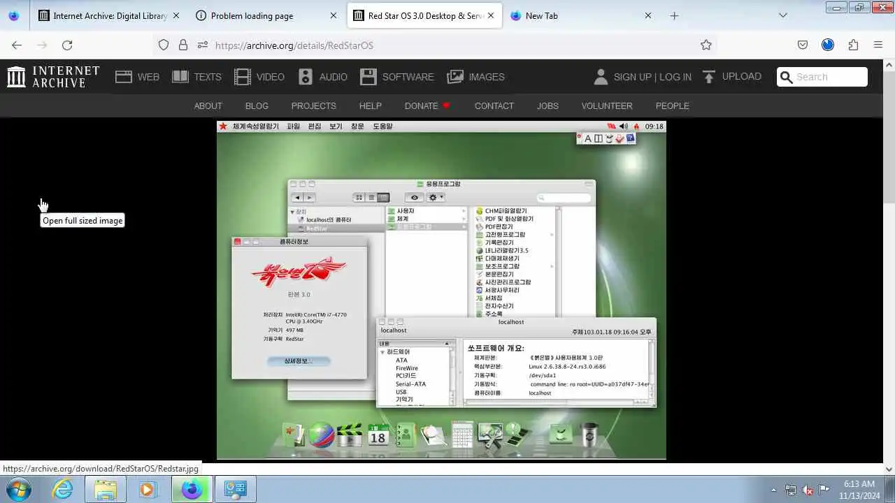Open the PEOPLE link

[672, 106]
